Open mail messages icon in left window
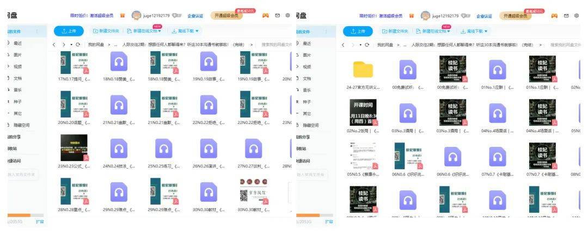Image resolution: width=588 pixels, height=235 pixels. pos(278,16)
